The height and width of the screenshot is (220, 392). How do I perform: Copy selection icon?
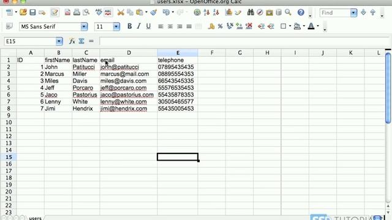point(130,12)
